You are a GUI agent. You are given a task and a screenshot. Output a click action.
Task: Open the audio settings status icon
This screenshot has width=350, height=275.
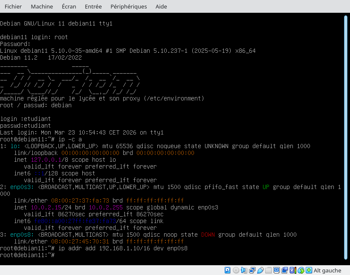243,270
